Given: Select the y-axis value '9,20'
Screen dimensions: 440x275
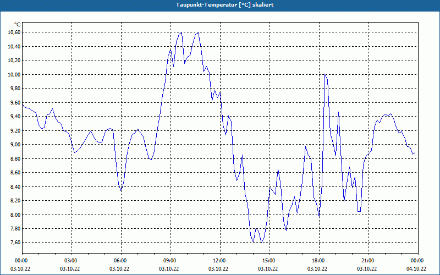Looking at the screenshot, I should pos(15,130).
